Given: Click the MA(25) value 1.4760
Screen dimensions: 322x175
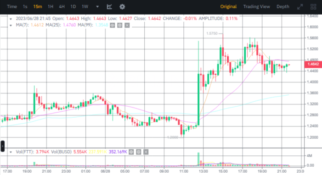Looking at the screenshot, I should click(69, 25).
